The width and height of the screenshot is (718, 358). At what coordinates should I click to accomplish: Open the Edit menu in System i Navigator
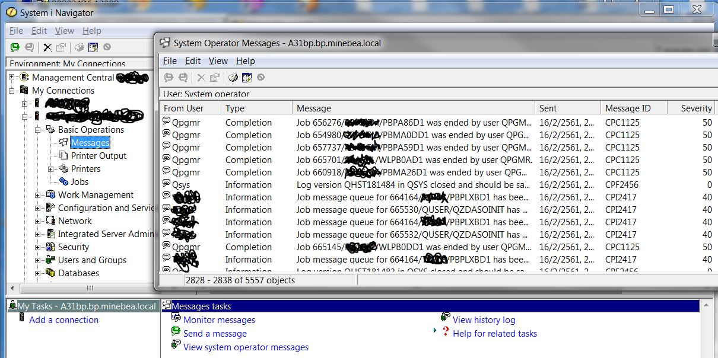(x=39, y=30)
